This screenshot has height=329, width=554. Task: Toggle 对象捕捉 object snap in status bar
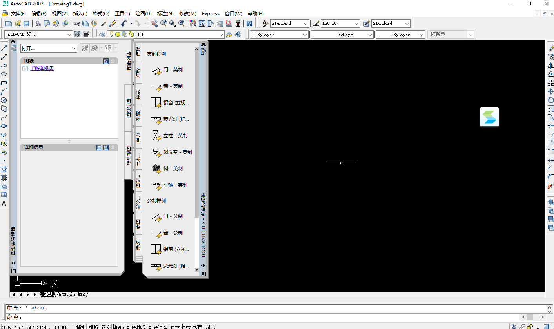[x=136, y=327]
